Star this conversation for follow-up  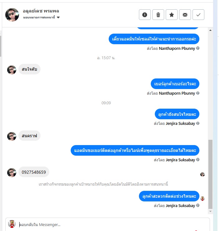[172, 15]
